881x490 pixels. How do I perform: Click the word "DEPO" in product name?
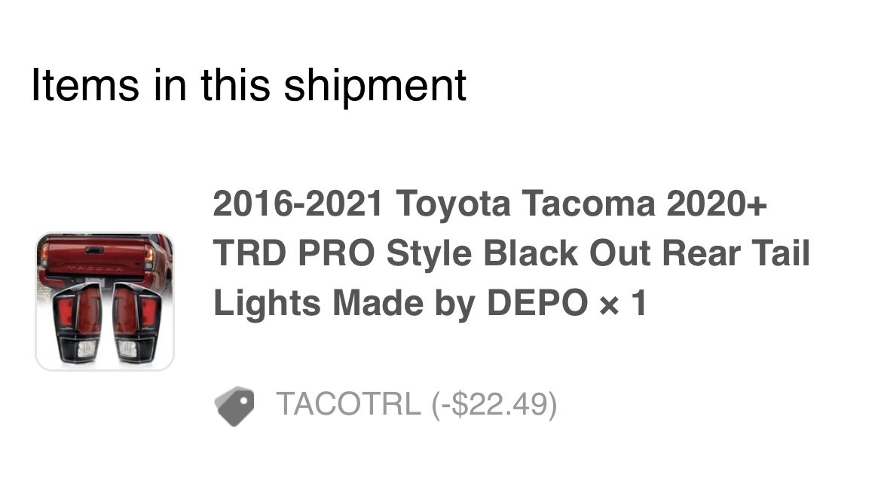537,304
